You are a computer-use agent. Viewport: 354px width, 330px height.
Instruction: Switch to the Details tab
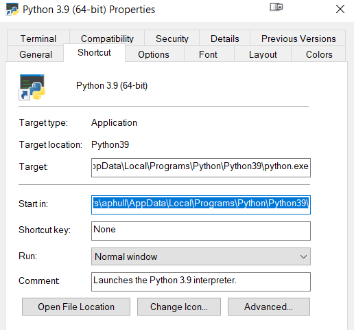(x=225, y=38)
